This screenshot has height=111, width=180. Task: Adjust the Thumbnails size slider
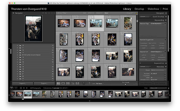[x=125, y=85]
